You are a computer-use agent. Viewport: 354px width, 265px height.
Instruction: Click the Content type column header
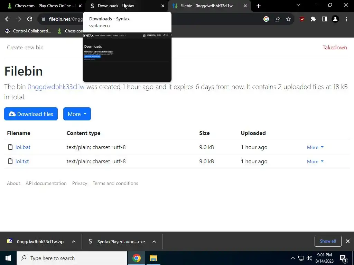pos(83,133)
